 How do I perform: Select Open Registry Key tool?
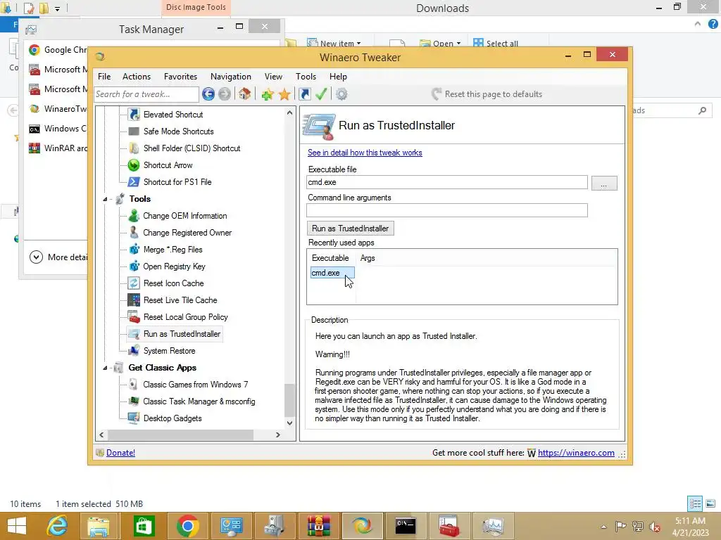(175, 266)
